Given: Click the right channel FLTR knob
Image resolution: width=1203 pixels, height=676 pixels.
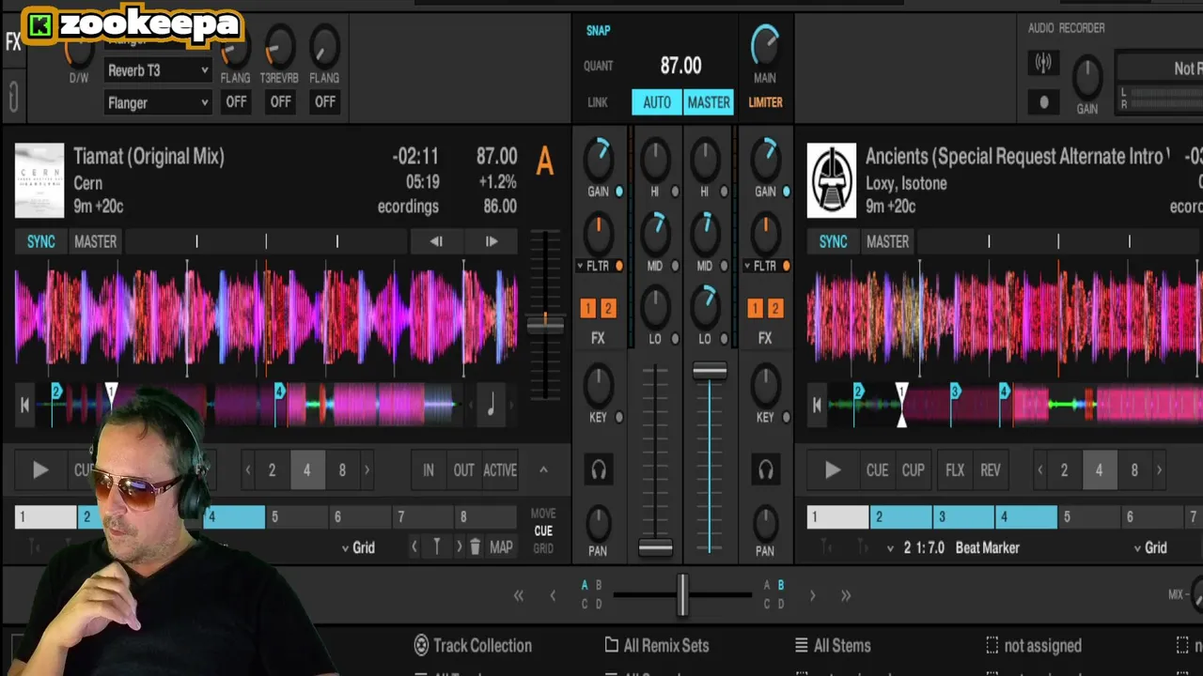Looking at the screenshot, I should [x=765, y=233].
